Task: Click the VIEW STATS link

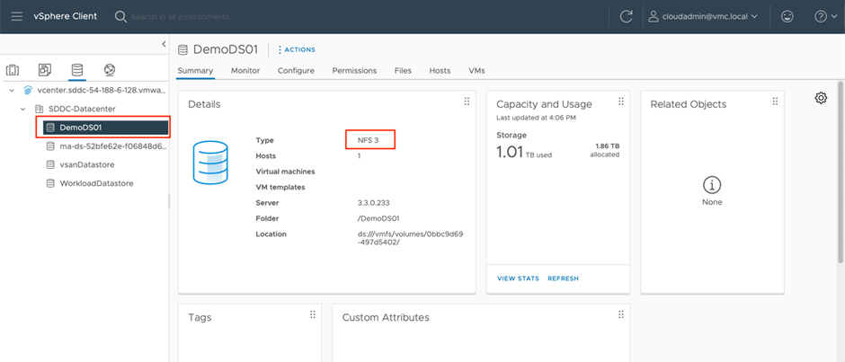Action: [x=518, y=278]
